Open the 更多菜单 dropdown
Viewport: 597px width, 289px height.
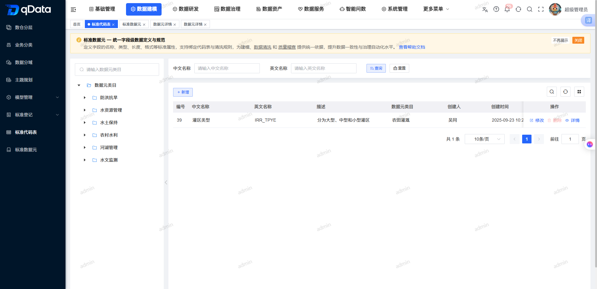[x=436, y=9]
